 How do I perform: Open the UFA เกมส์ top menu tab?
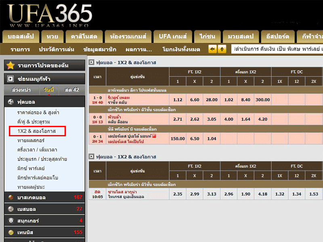[173, 37]
